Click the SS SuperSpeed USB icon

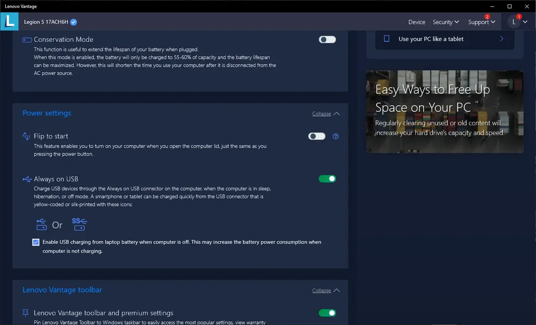pos(79,224)
